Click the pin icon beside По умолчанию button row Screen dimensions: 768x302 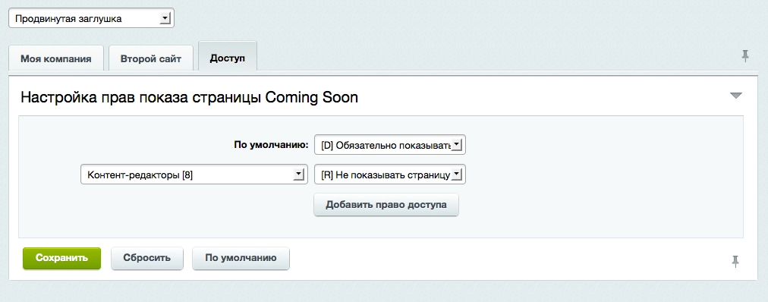pos(735,261)
